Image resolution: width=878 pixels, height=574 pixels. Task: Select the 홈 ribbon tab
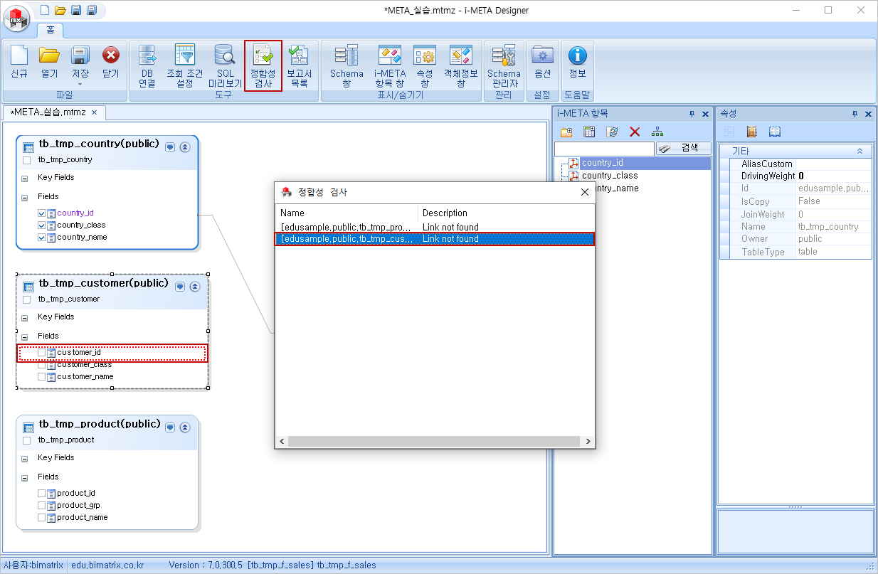click(x=51, y=31)
